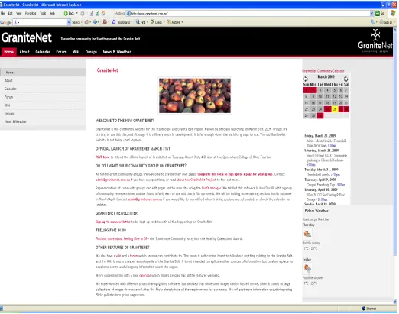This screenshot has height=314, width=399.
Task: Click the RSVP here link
Action: [x=102, y=157]
